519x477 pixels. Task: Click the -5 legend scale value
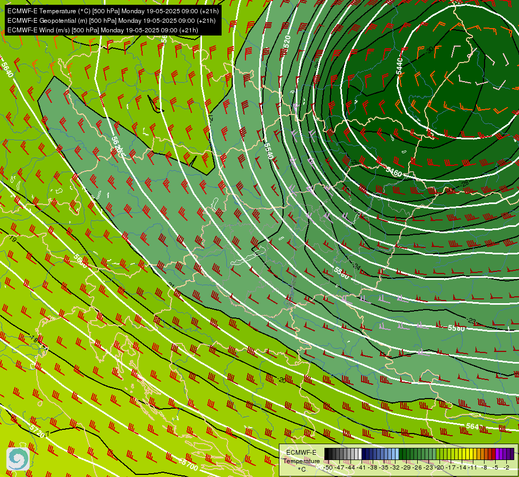pyautogui.click(x=495, y=467)
